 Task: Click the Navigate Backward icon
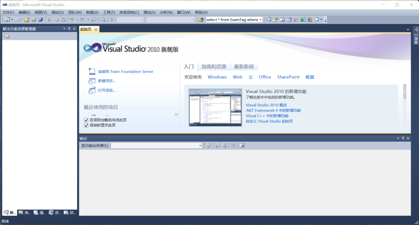pyautogui.click(x=93, y=19)
